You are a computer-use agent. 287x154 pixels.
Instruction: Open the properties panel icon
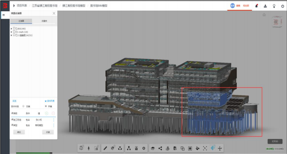[136, 148]
